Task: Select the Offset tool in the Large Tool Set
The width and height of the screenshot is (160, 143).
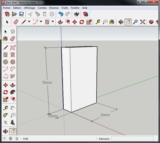Action: point(13,99)
